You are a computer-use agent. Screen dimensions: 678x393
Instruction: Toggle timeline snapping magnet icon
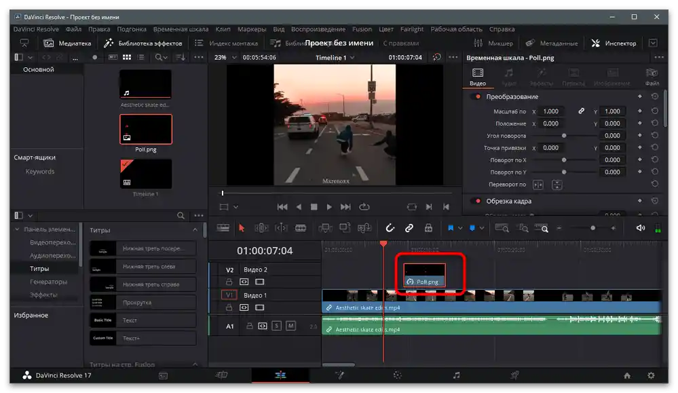(390, 228)
